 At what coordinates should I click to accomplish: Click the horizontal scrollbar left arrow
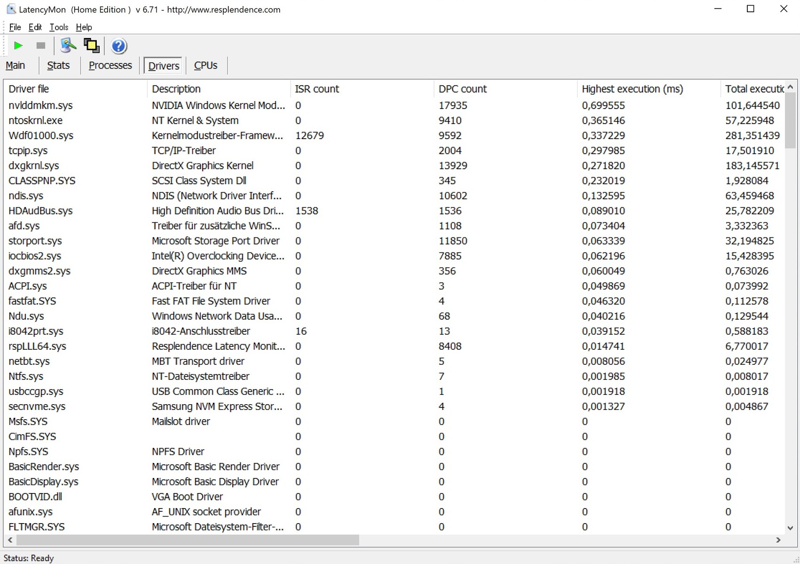click(x=10, y=540)
